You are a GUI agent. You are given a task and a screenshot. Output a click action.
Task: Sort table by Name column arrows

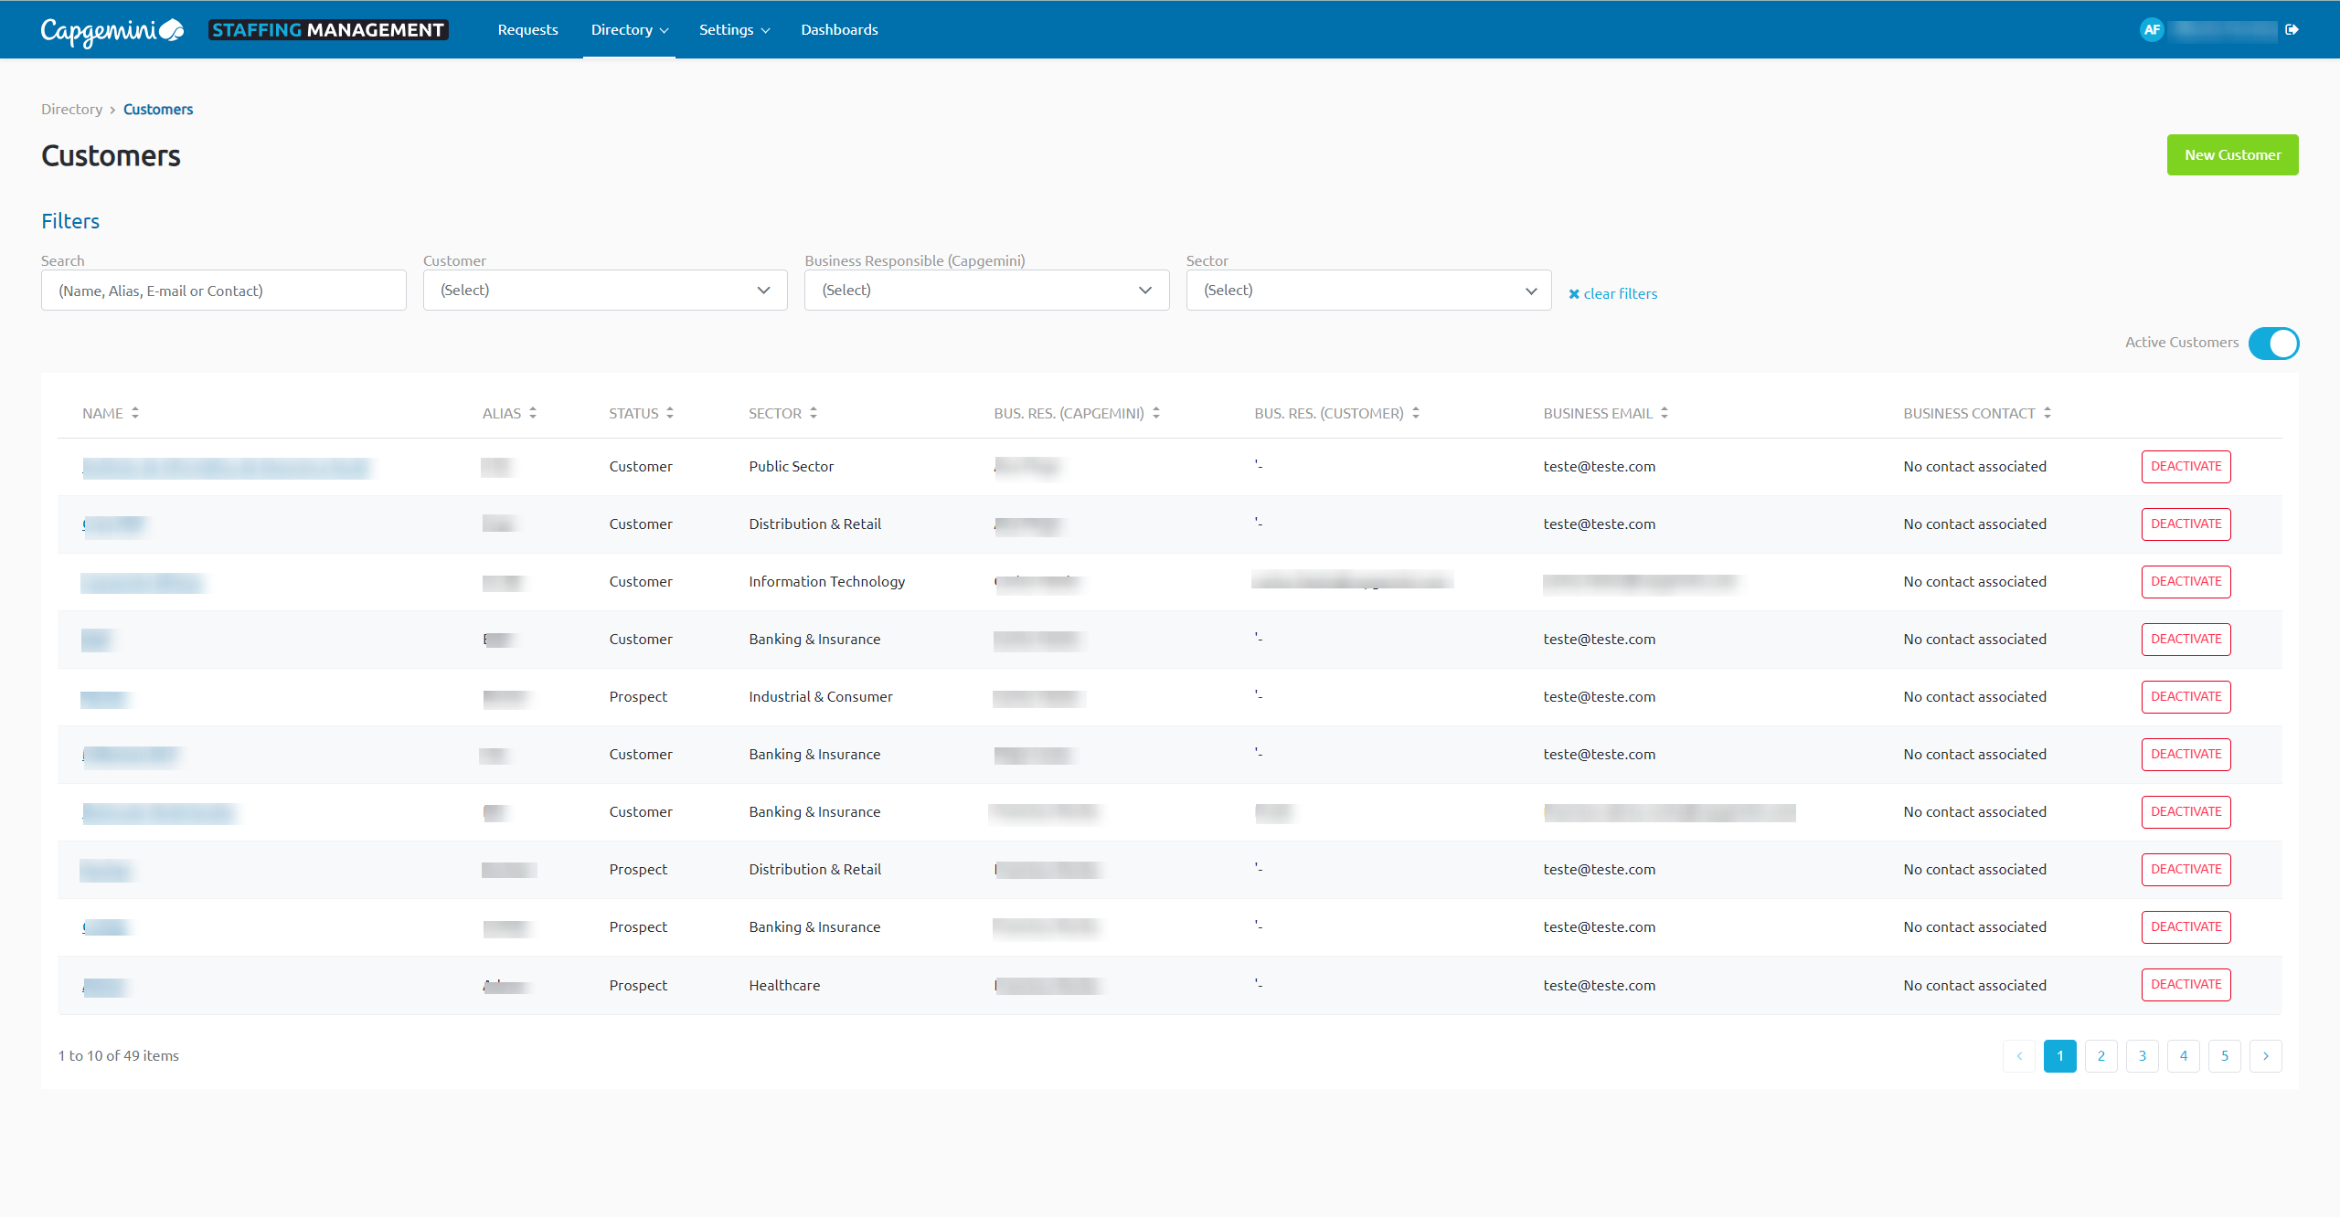pyautogui.click(x=135, y=413)
